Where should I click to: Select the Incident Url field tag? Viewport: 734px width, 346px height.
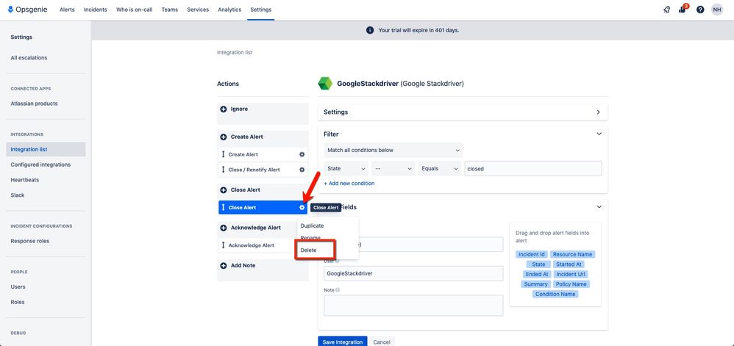click(x=571, y=275)
